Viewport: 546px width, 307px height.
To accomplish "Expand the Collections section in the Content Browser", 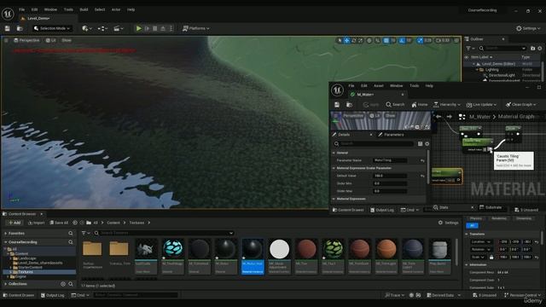I will click(x=6, y=284).
